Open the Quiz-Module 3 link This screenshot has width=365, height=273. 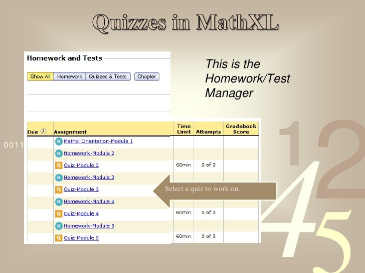tap(81, 189)
